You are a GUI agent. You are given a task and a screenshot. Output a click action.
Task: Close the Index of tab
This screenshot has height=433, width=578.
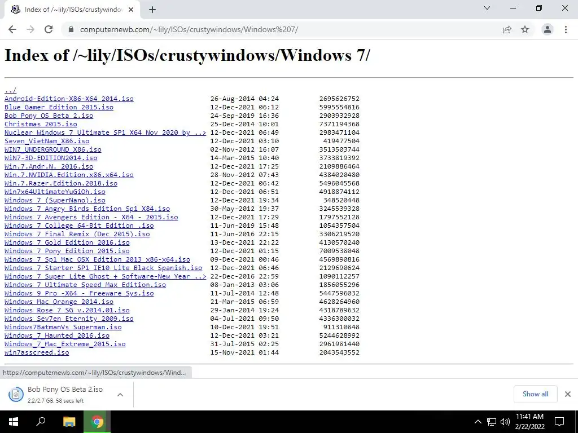131,10
